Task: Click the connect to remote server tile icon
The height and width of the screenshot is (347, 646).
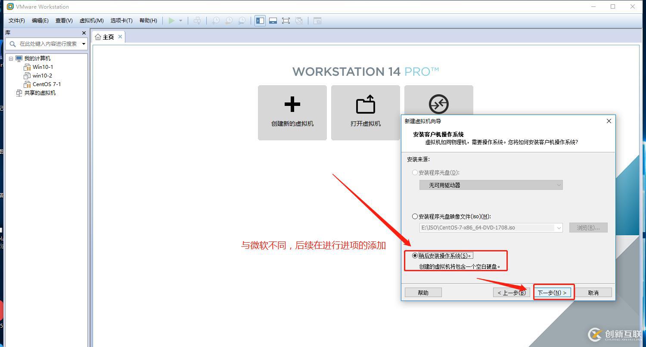Action: 438,104
